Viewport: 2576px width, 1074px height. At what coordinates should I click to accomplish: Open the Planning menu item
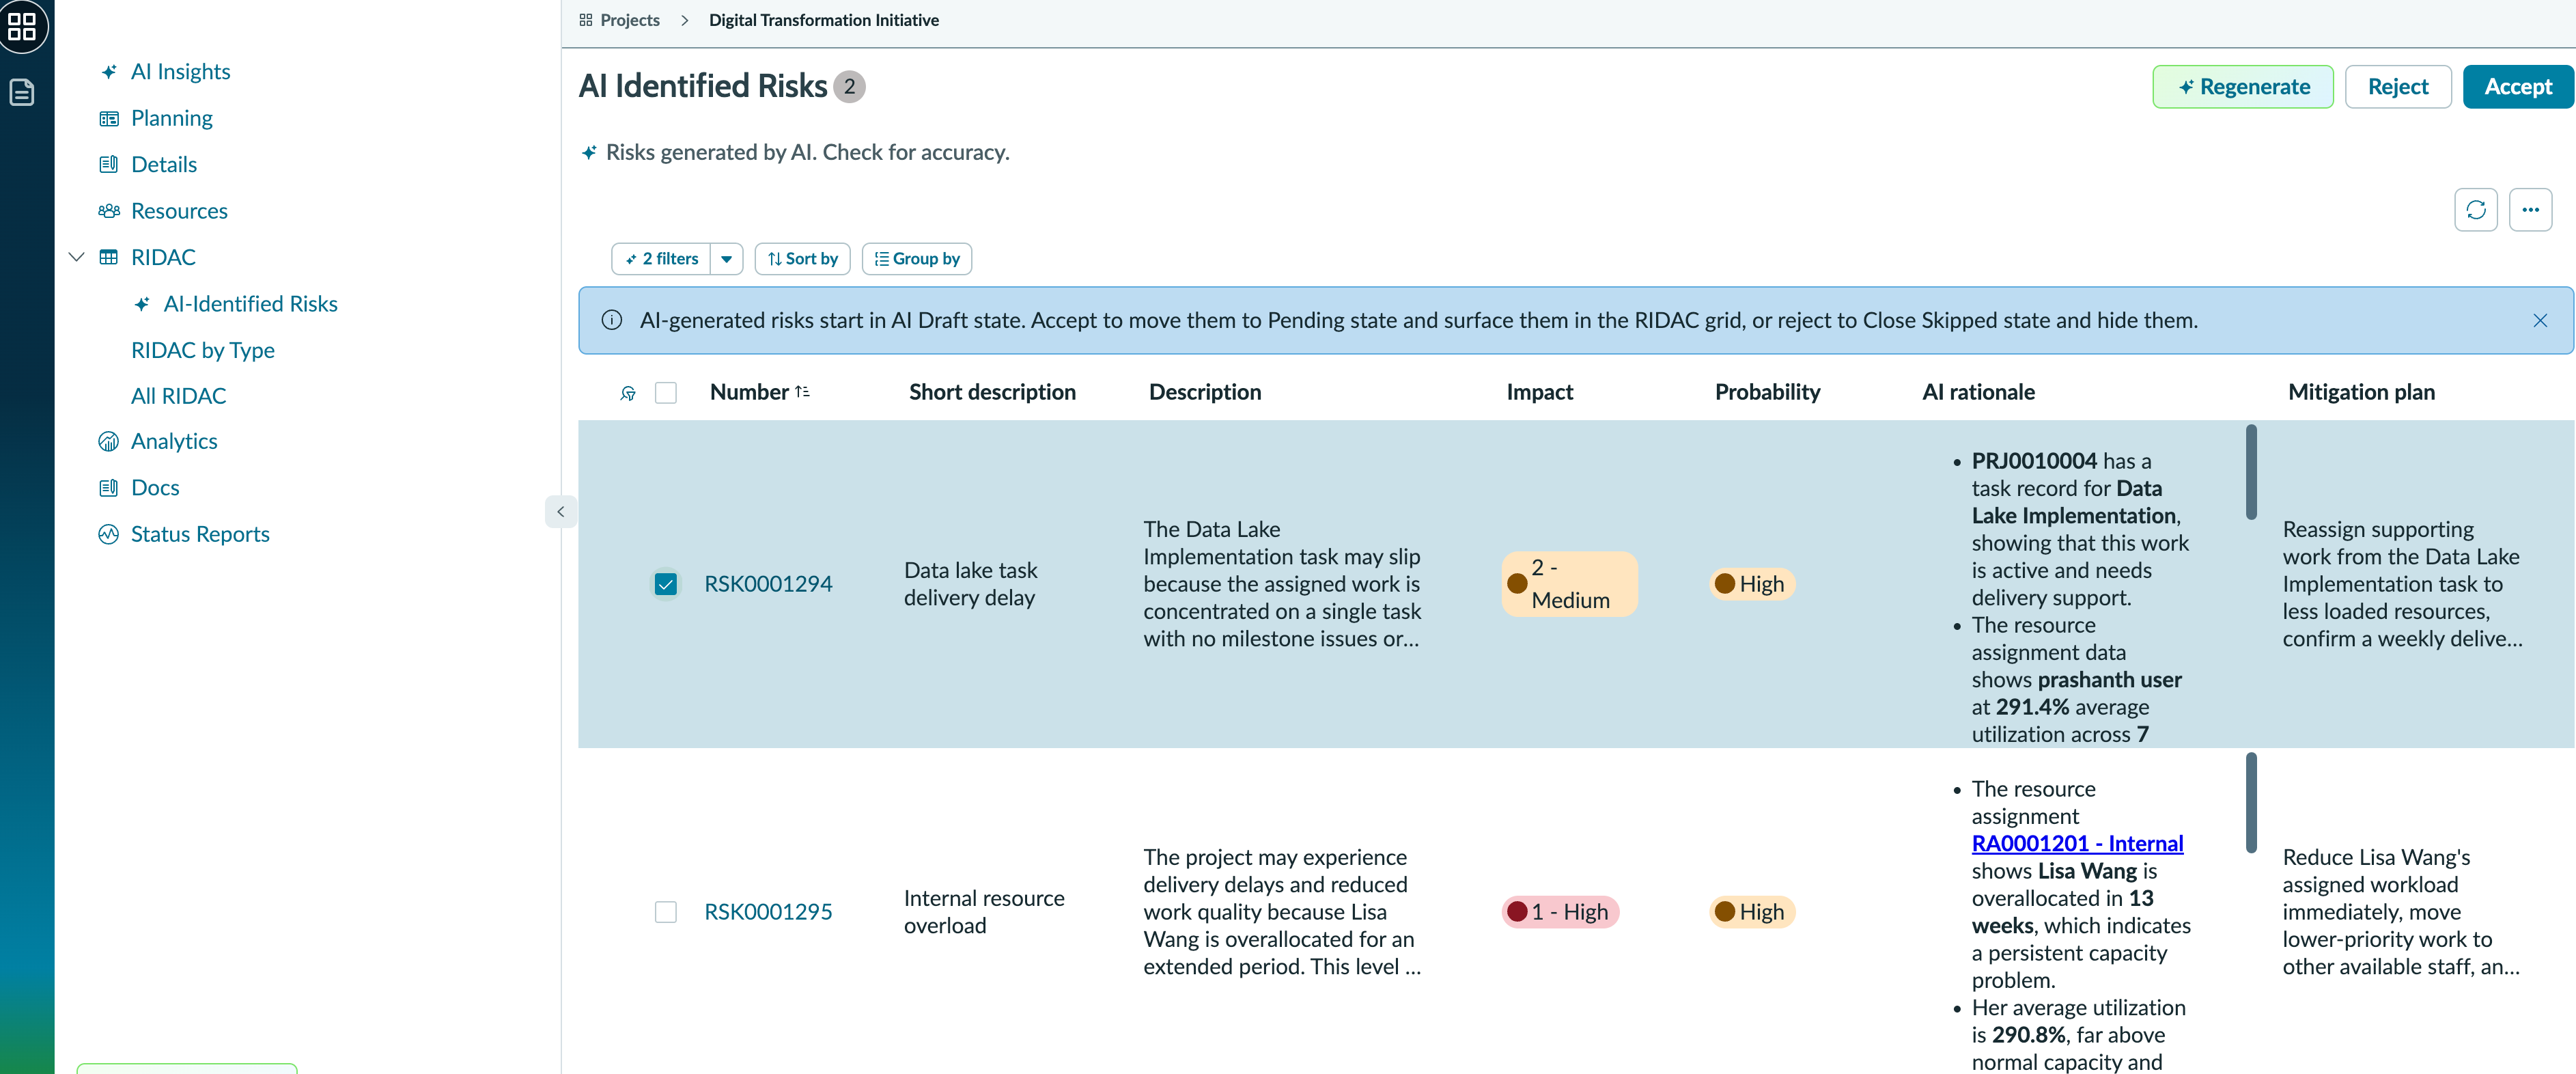coord(172,118)
